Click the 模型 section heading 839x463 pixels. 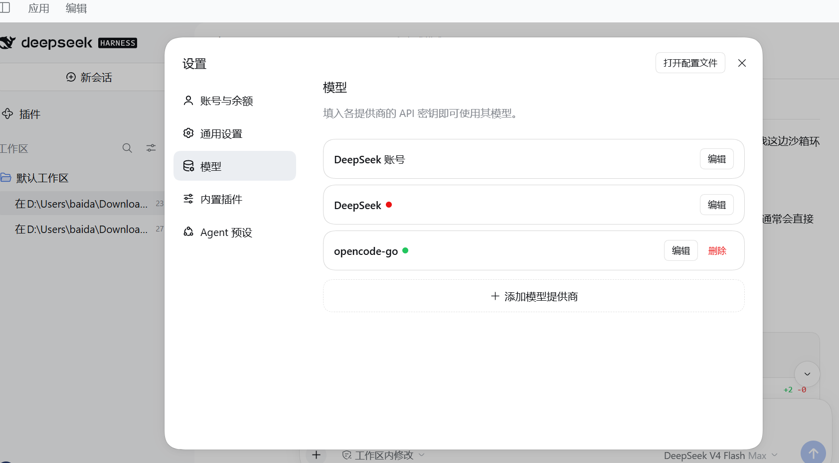point(335,88)
